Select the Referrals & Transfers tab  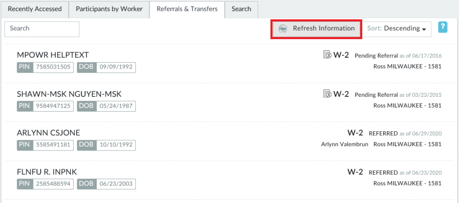pos(187,9)
